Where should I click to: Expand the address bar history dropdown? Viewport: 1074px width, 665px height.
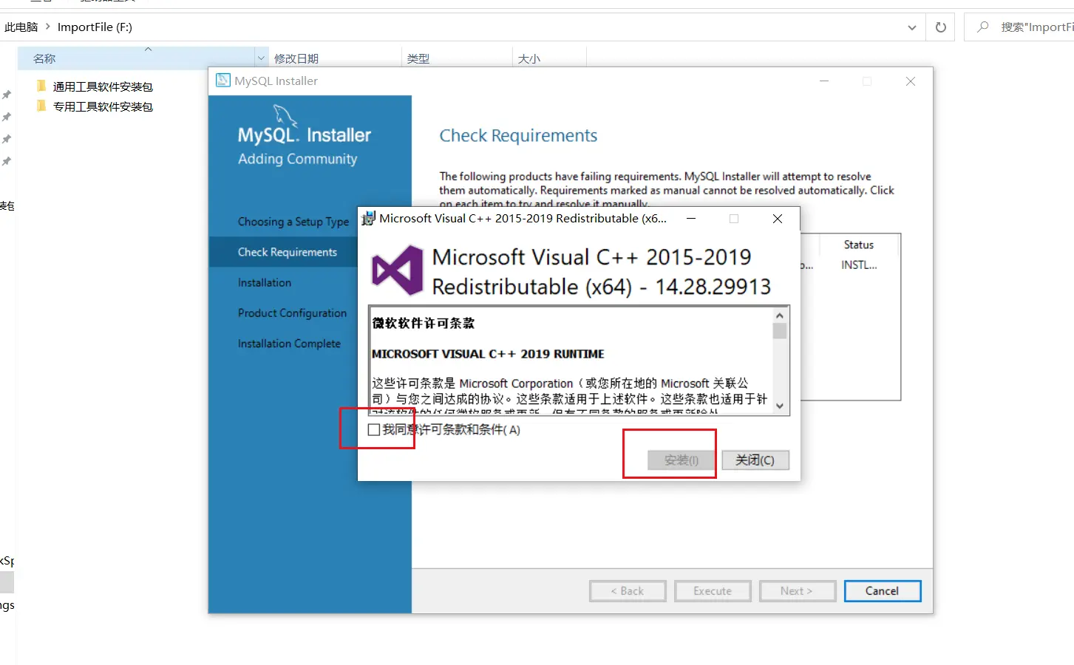pyautogui.click(x=912, y=27)
